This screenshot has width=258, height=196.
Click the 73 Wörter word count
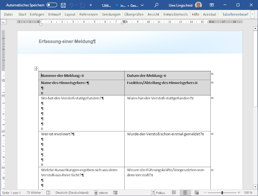point(34,193)
